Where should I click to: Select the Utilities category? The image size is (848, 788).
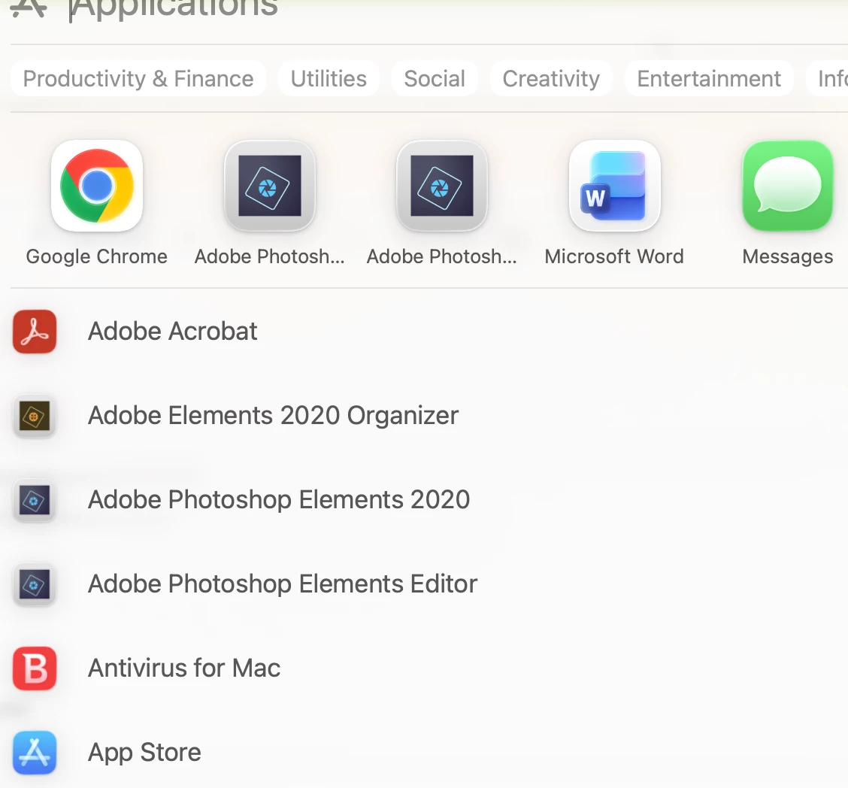point(329,78)
